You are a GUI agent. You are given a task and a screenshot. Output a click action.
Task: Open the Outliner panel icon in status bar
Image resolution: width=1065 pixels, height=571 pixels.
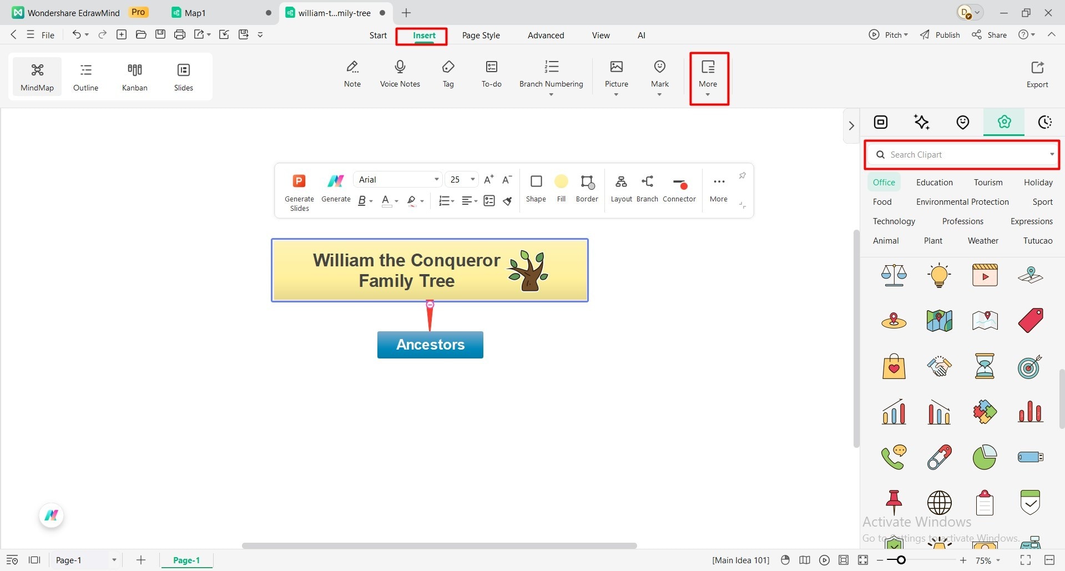click(12, 560)
